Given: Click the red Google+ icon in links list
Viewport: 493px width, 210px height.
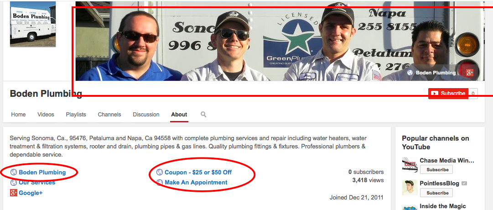Looking at the screenshot, I should (14, 193).
